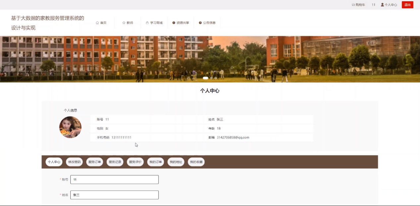
Task: Click the bag icon for 学习商城
Action: pyautogui.click(x=147, y=23)
